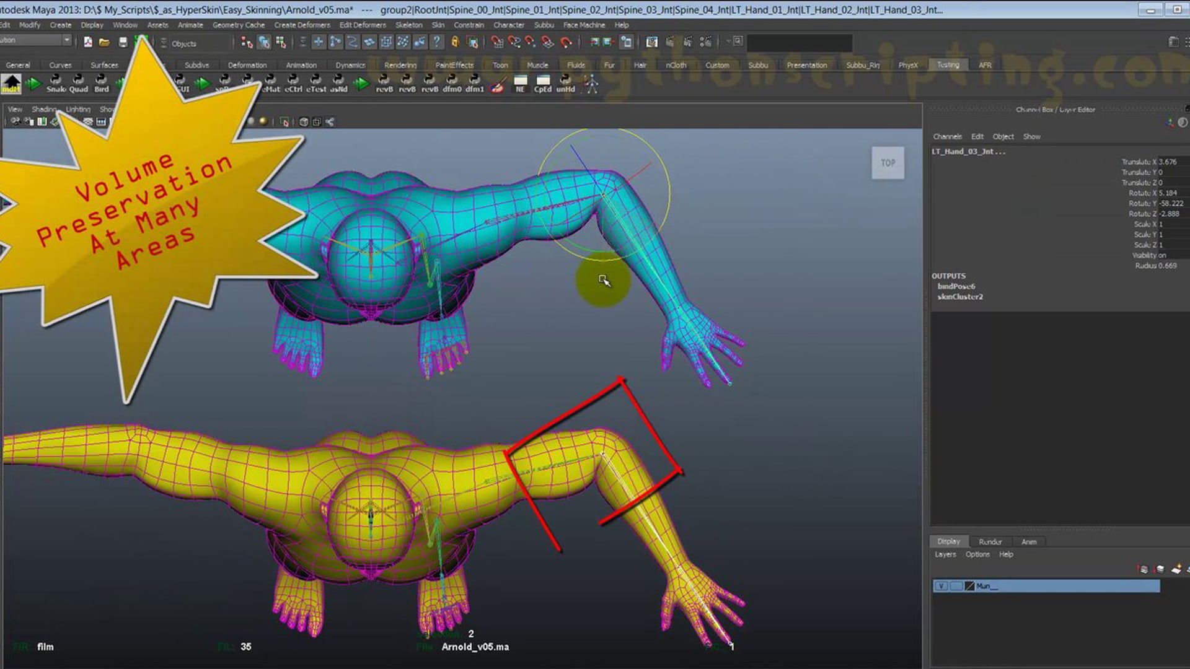Toggle the curves selection mask icon

pyautogui.click(x=352, y=42)
